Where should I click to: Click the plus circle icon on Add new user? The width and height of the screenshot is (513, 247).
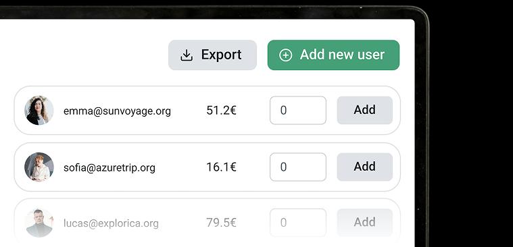tap(286, 55)
